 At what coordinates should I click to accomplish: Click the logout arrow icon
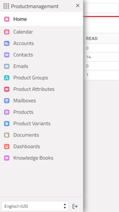[x=75, y=206]
